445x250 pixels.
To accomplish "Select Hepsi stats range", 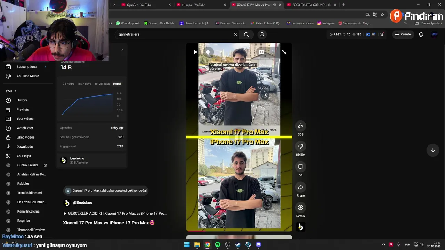I will 117,84.
